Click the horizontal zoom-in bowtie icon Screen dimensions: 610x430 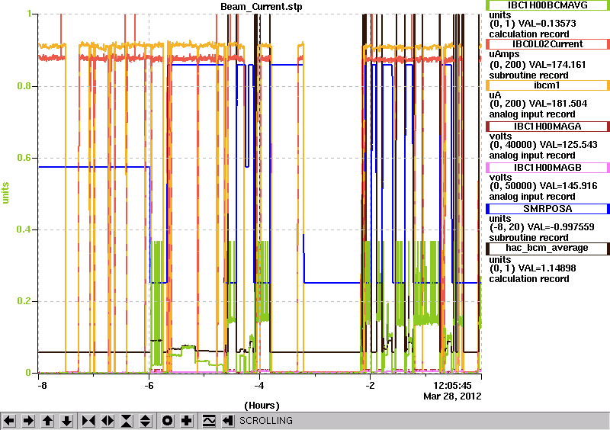point(88,421)
